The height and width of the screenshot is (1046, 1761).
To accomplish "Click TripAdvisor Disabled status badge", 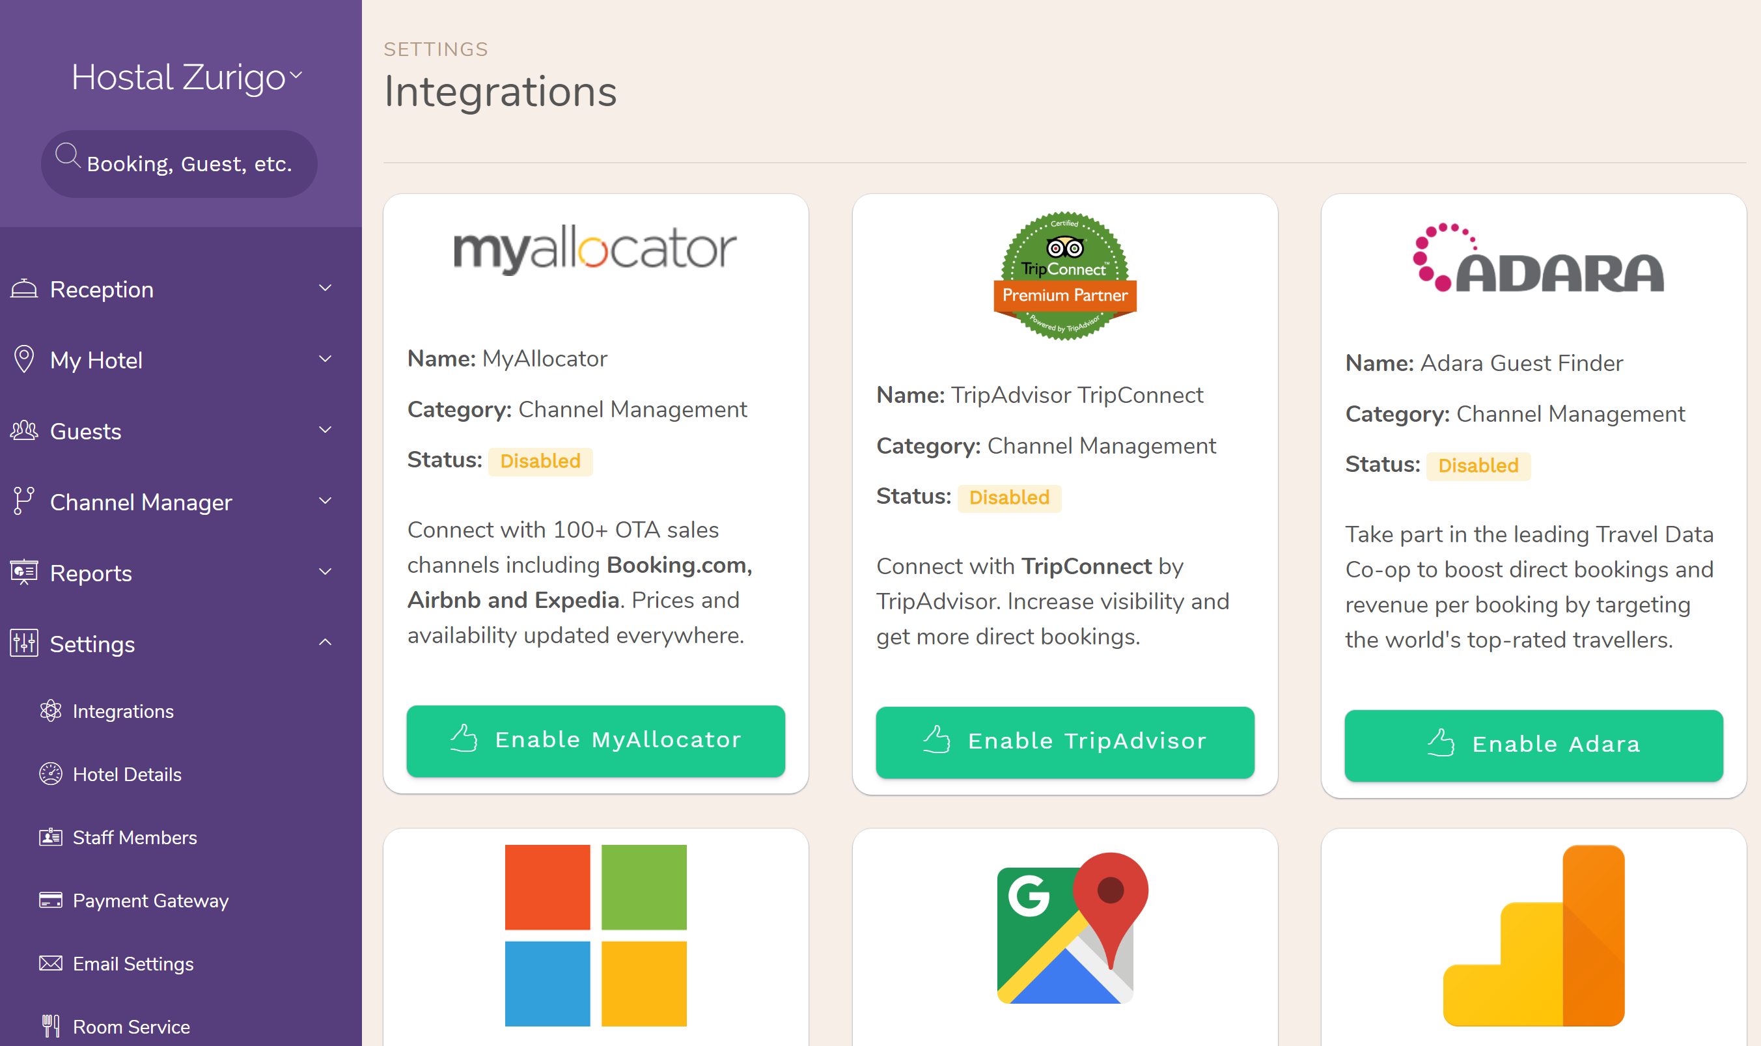I will tap(1010, 498).
